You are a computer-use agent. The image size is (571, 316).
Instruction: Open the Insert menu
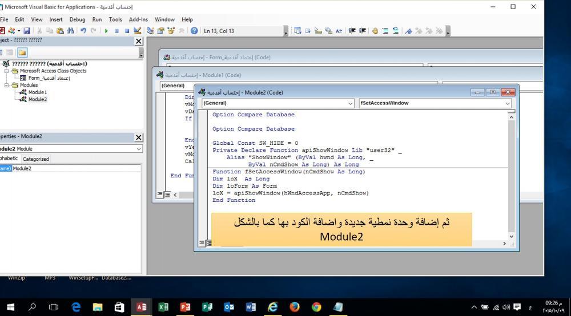click(56, 19)
